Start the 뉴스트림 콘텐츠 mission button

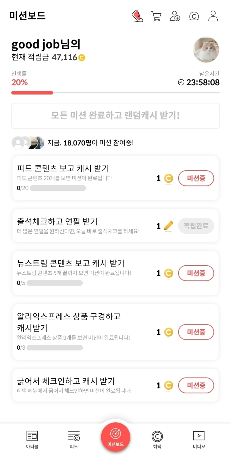pos(196,273)
